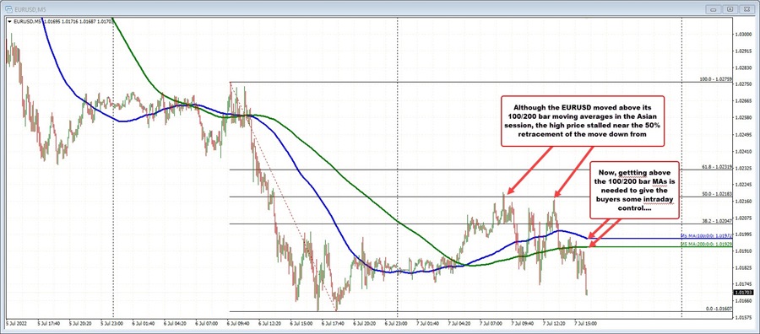Click the 1.01575 price scale value

pos(743,317)
